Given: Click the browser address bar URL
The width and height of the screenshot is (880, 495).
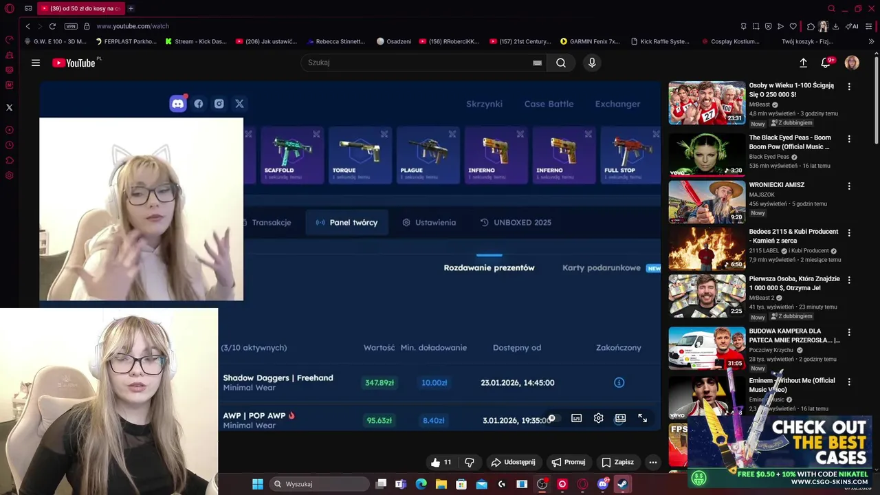Looking at the screenshot, I should pos(133,26).
